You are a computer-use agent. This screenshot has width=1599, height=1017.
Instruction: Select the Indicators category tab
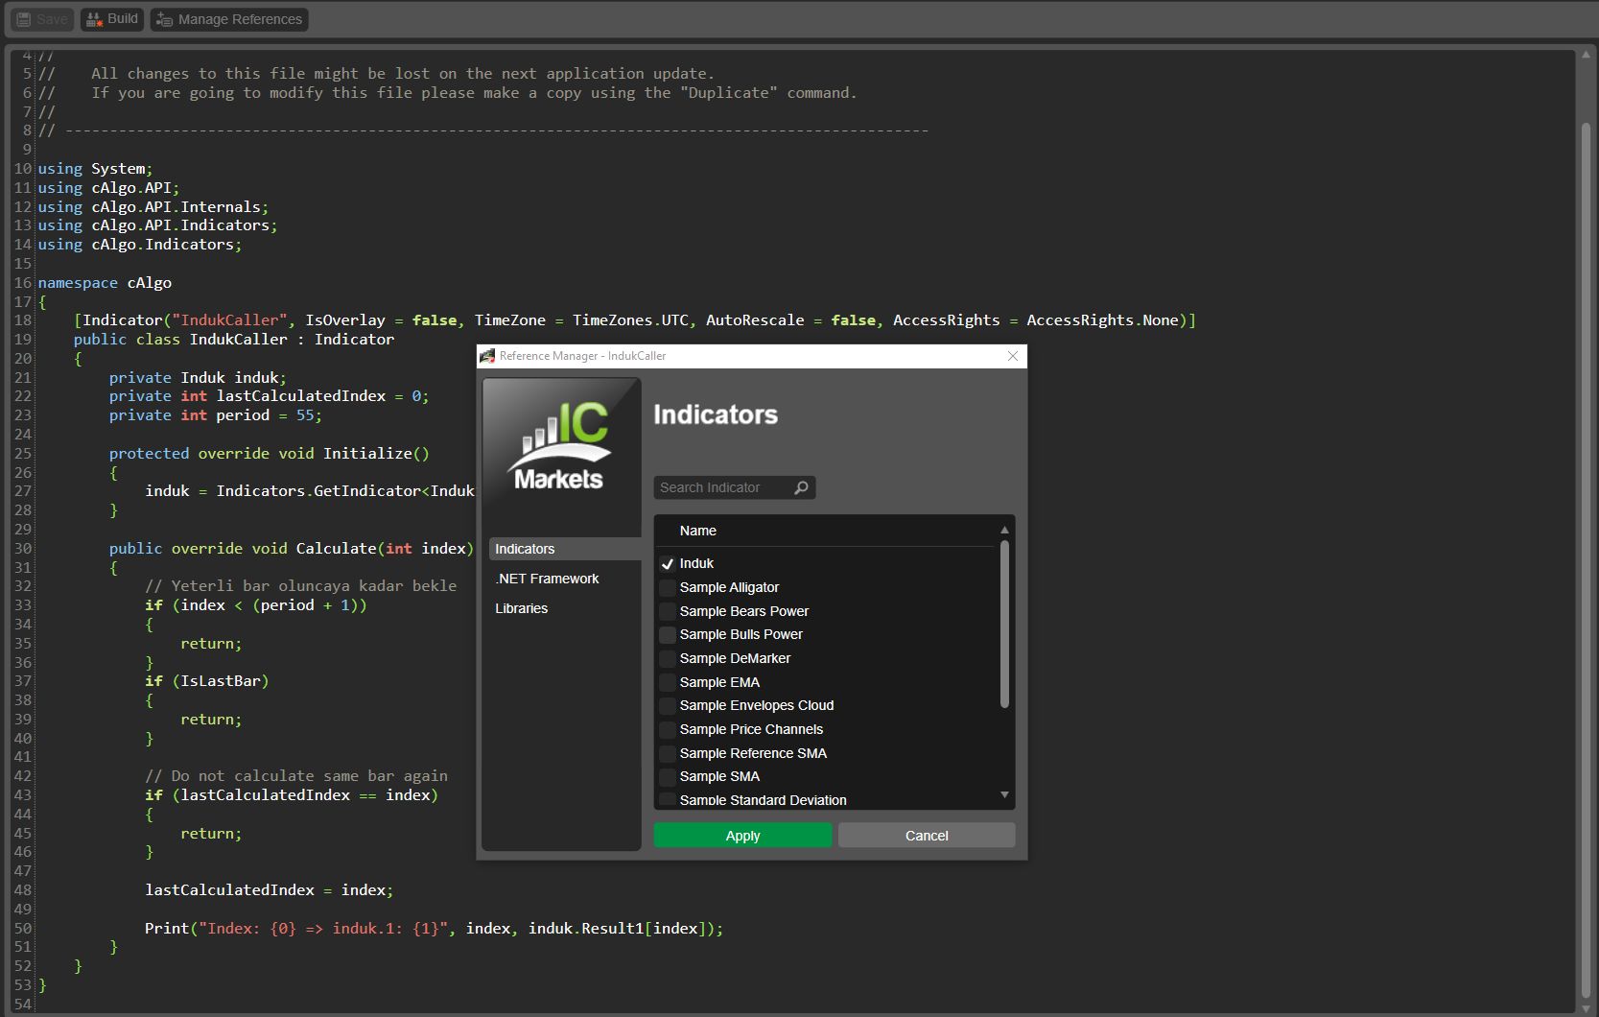564,549
